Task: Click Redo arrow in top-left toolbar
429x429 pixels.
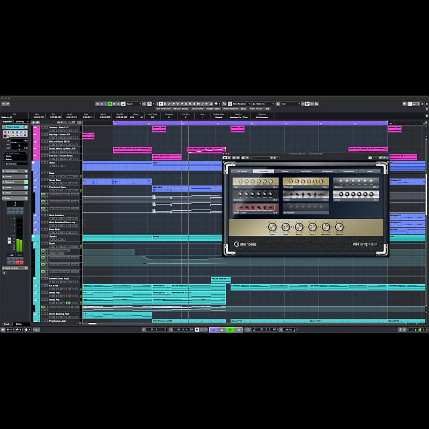Action: pyautogui.click(x=8, y=103)
